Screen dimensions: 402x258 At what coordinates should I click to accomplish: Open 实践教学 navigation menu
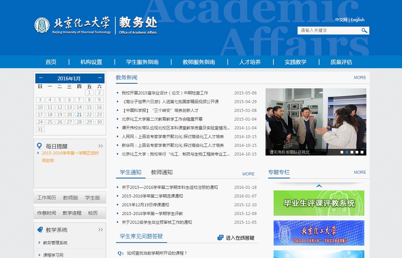coord(295,62)
